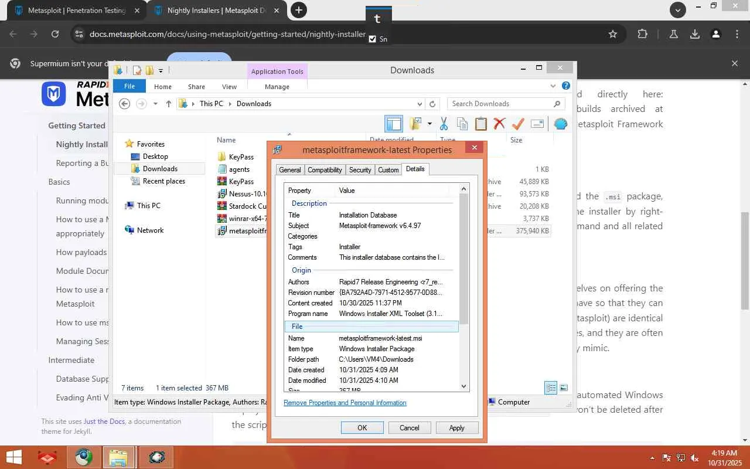Open the browser profile avatar icon
Viewport: 750px width, 469px height.
(x=715, y=34)
